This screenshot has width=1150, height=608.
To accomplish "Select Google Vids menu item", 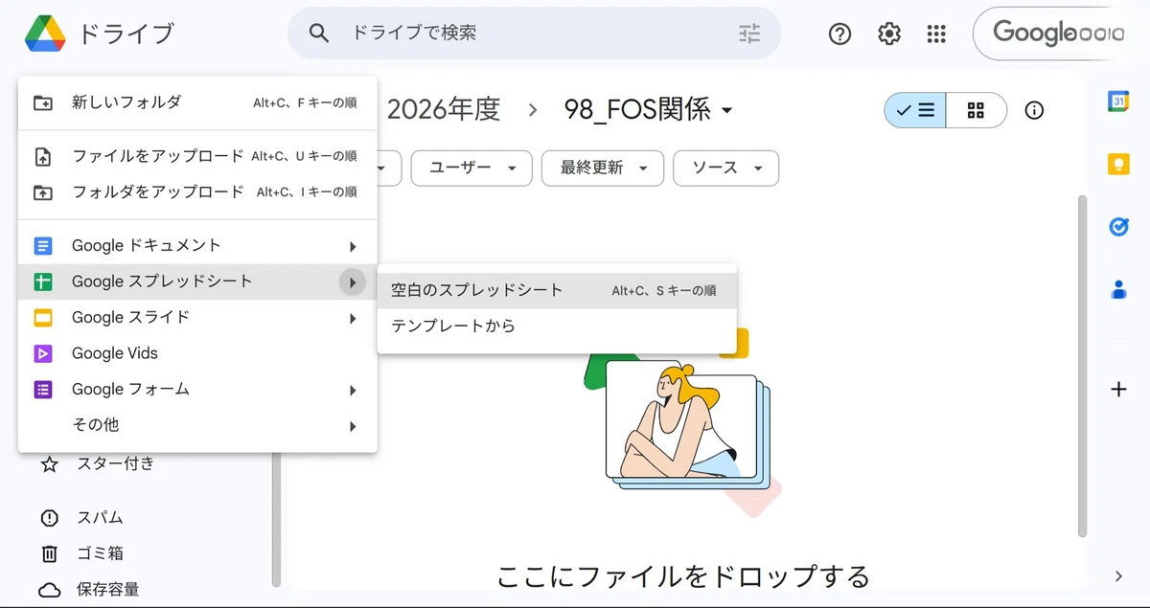I will click(197, 353).
